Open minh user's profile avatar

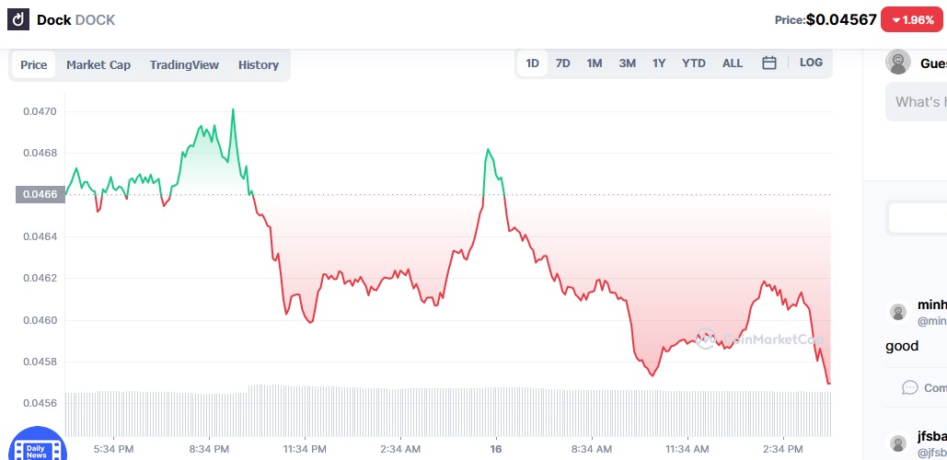(x=898, y=312)
